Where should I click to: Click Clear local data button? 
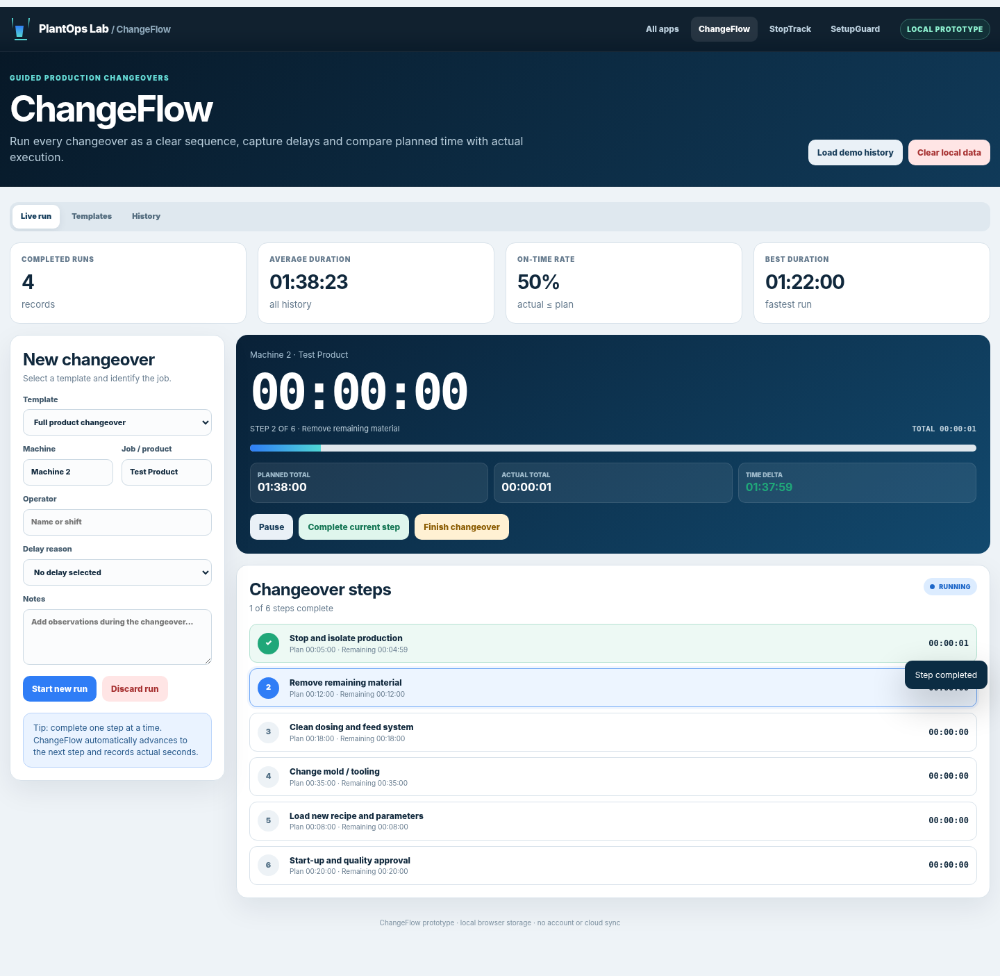949,153
